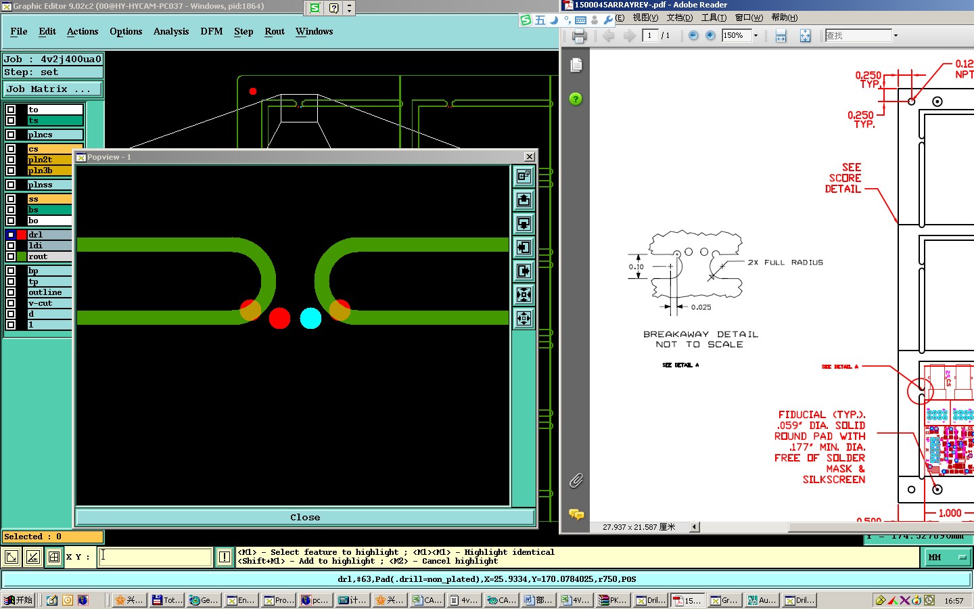The height and width of the screenshot is (609, 974).
Task: Open the Analysis menu
Action: click(171, 32)
